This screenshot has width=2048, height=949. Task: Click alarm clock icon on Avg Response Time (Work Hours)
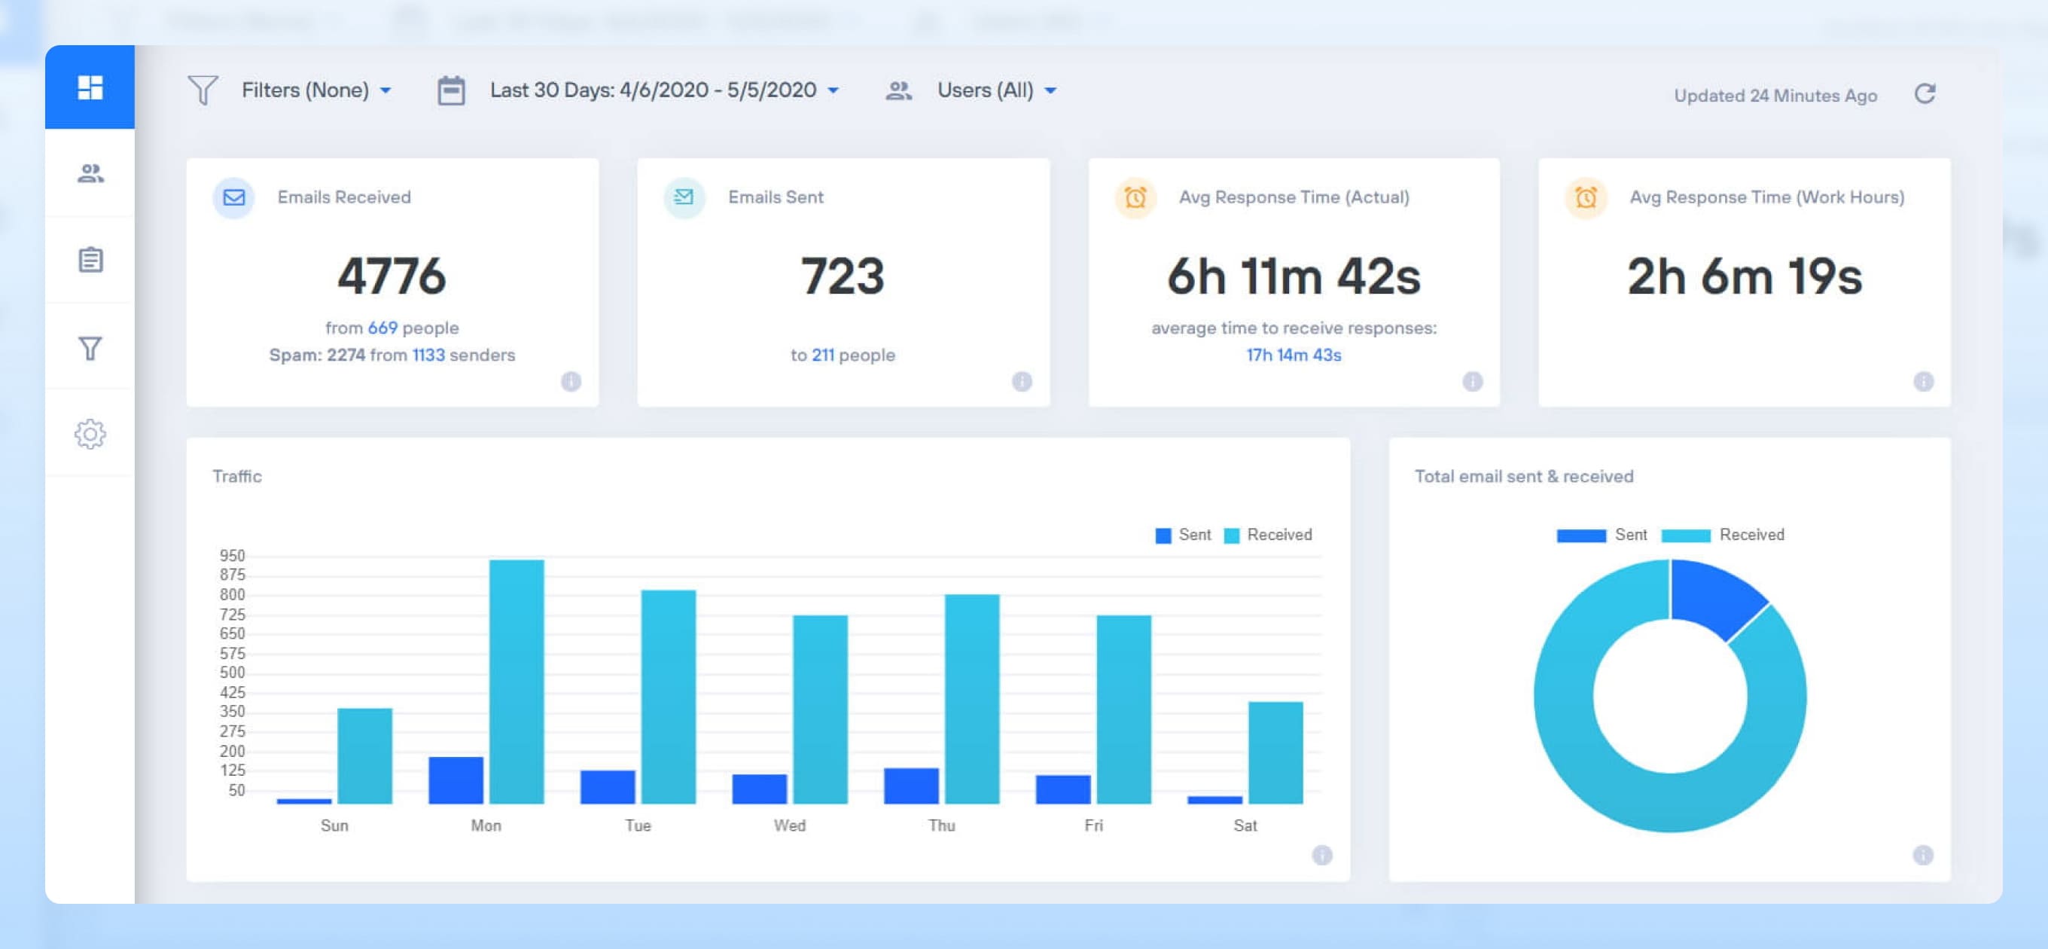1585,197
